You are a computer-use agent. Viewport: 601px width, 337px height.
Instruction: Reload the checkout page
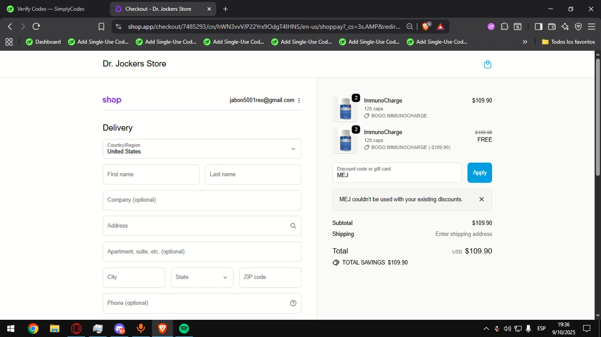(x=36, y=26)
